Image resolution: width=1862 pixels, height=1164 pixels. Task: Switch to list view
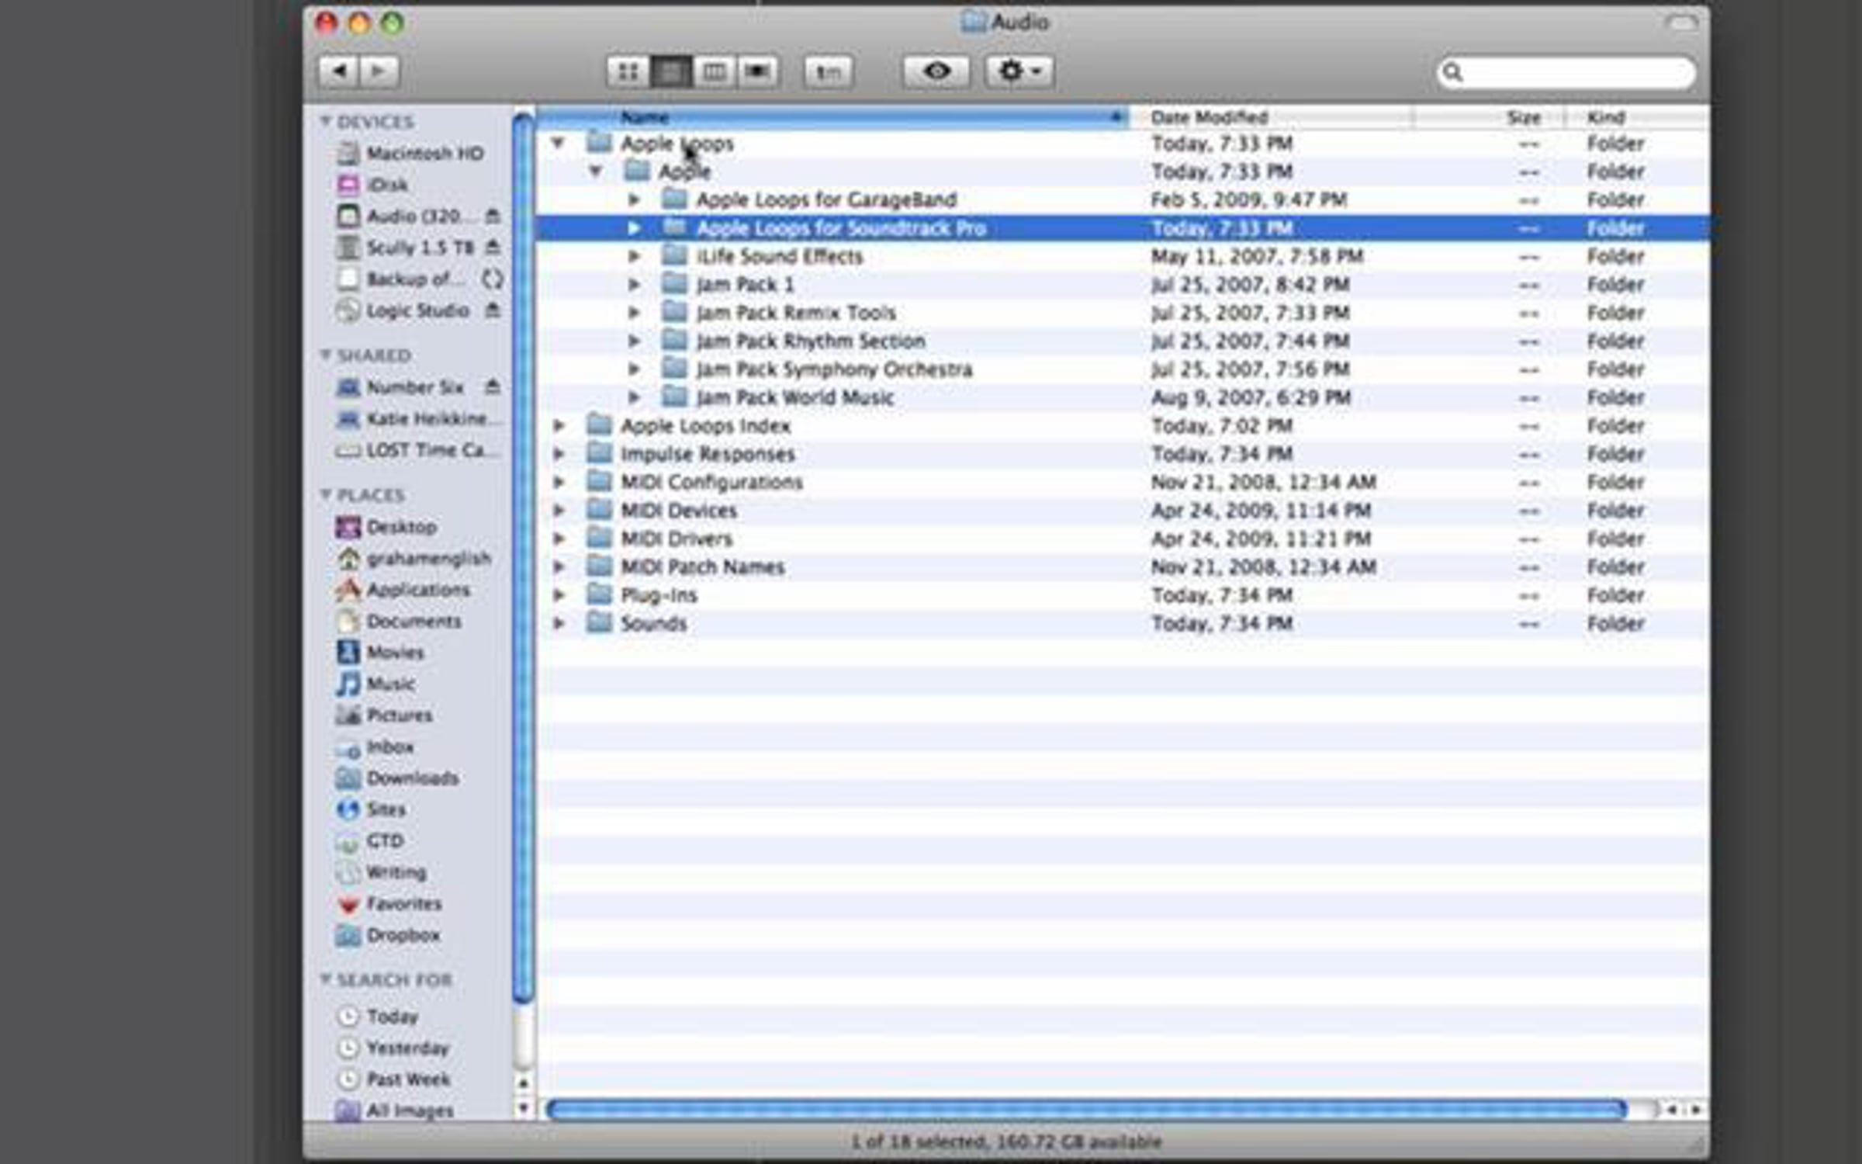671,72
